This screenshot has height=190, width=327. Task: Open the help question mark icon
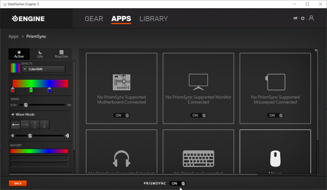[x=316, y=50]
